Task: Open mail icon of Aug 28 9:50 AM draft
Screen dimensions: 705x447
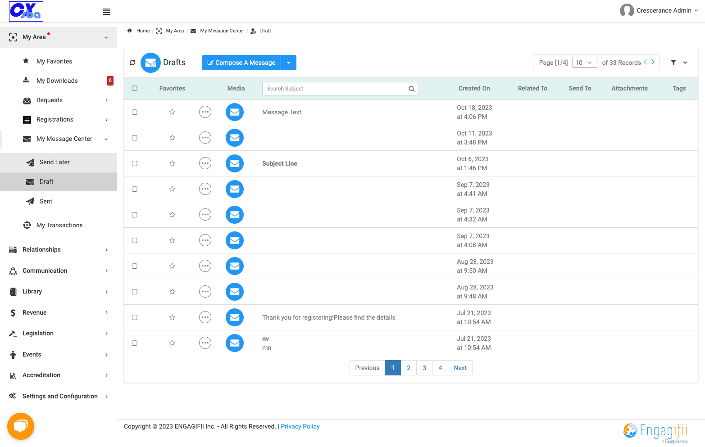Action: pyautogui.click(x=235, y=266)
